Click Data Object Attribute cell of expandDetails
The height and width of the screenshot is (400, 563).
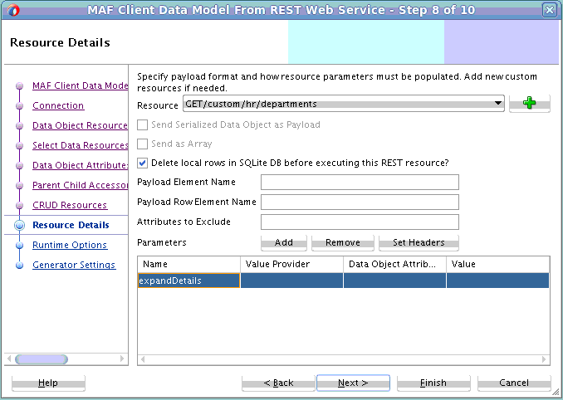pos(394,280)
